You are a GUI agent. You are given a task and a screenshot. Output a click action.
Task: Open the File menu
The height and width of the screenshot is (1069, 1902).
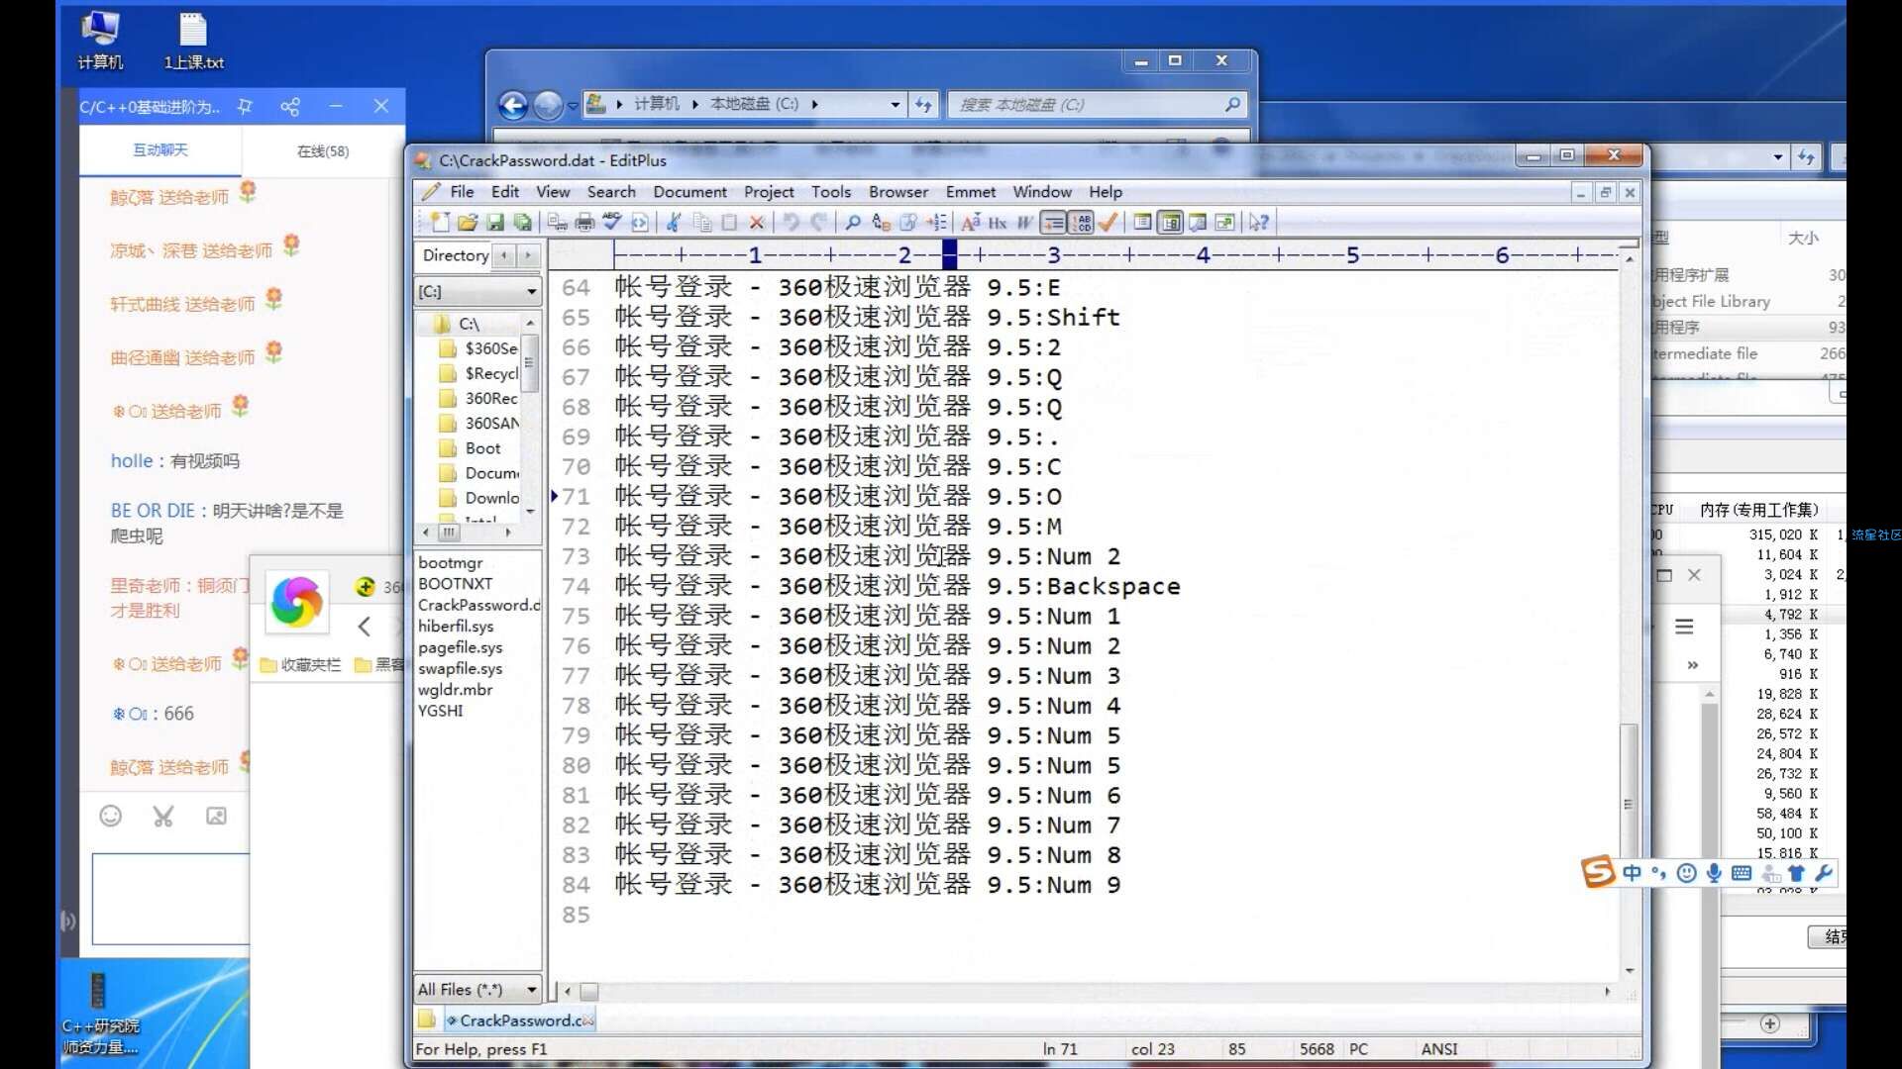click(x=462, y=192)
